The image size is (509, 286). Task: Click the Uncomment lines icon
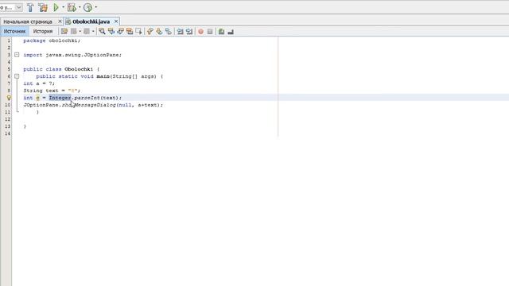[231, 32]
